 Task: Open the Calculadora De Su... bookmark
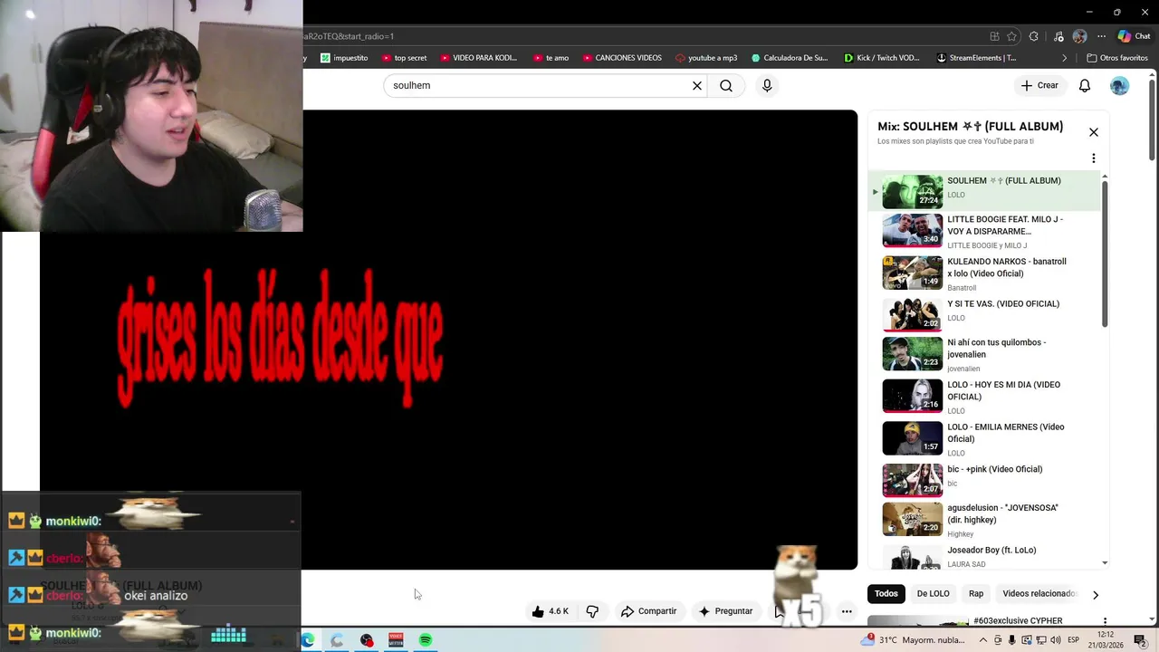(790, 58)
